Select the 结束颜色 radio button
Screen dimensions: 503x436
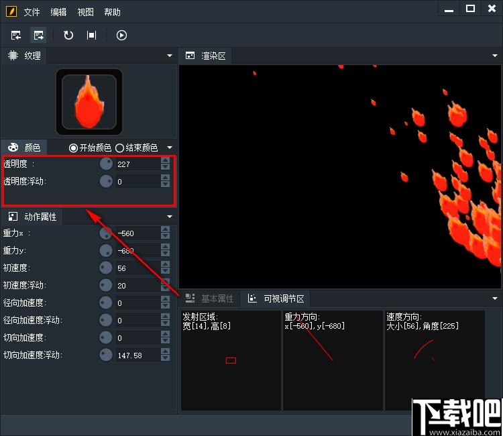tap(119, 148)
